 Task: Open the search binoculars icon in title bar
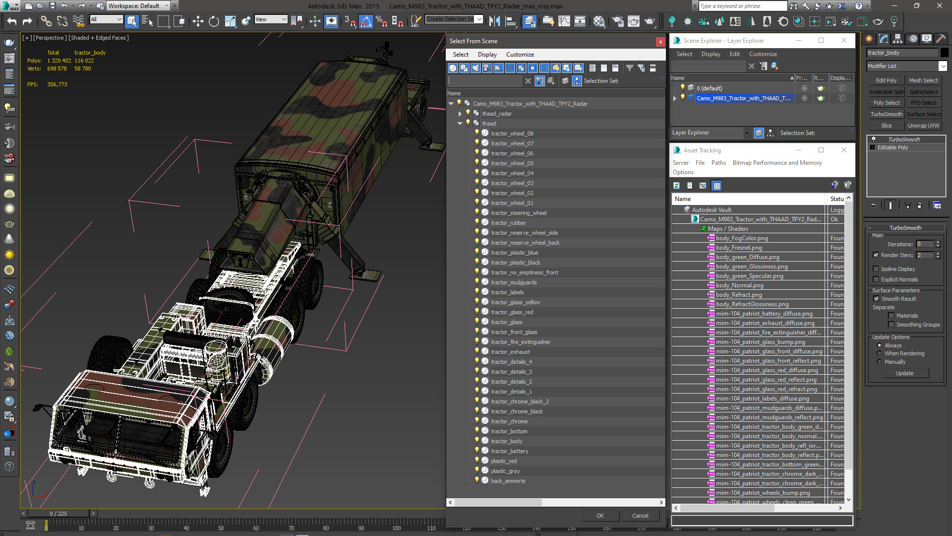[794, 6]
